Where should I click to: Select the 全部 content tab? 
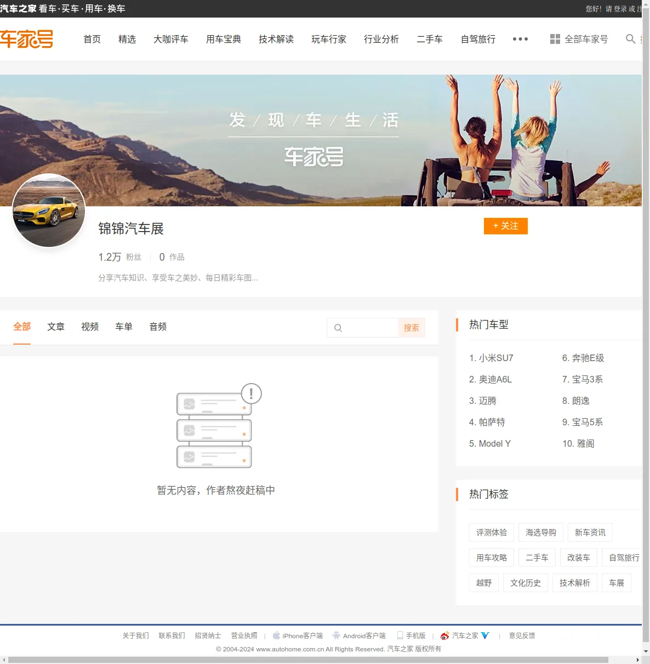(22, 327)
